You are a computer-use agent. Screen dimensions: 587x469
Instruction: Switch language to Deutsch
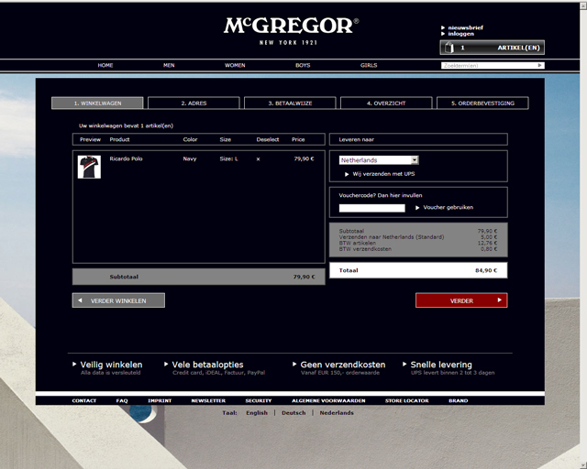[x=293, y=413]
